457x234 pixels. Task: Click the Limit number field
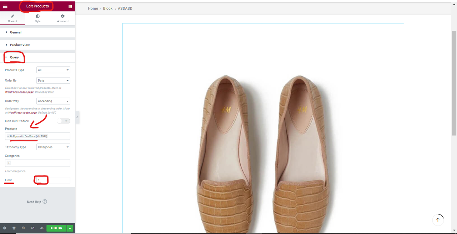(53, 180)
